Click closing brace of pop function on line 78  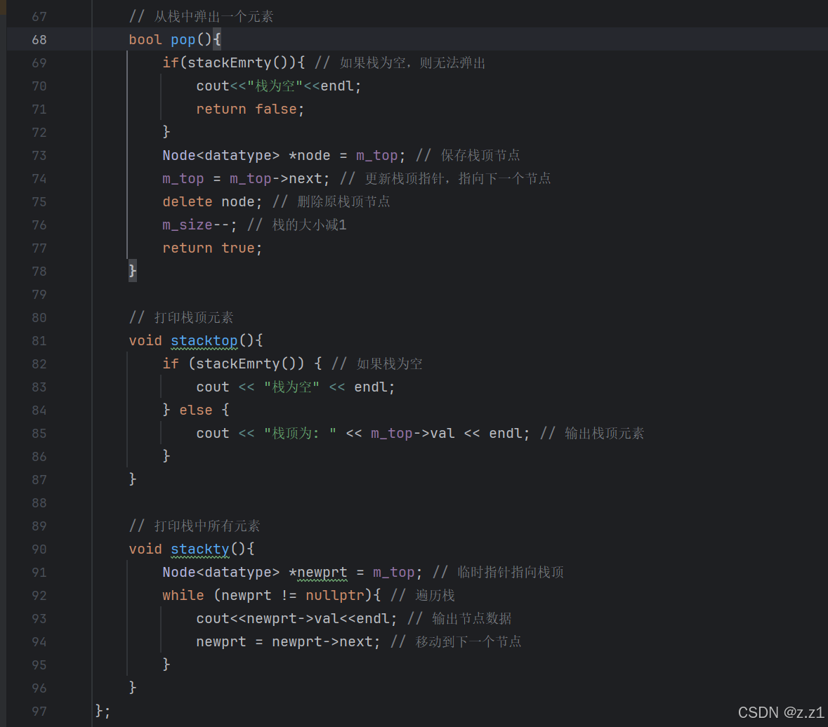coord(133,271)
